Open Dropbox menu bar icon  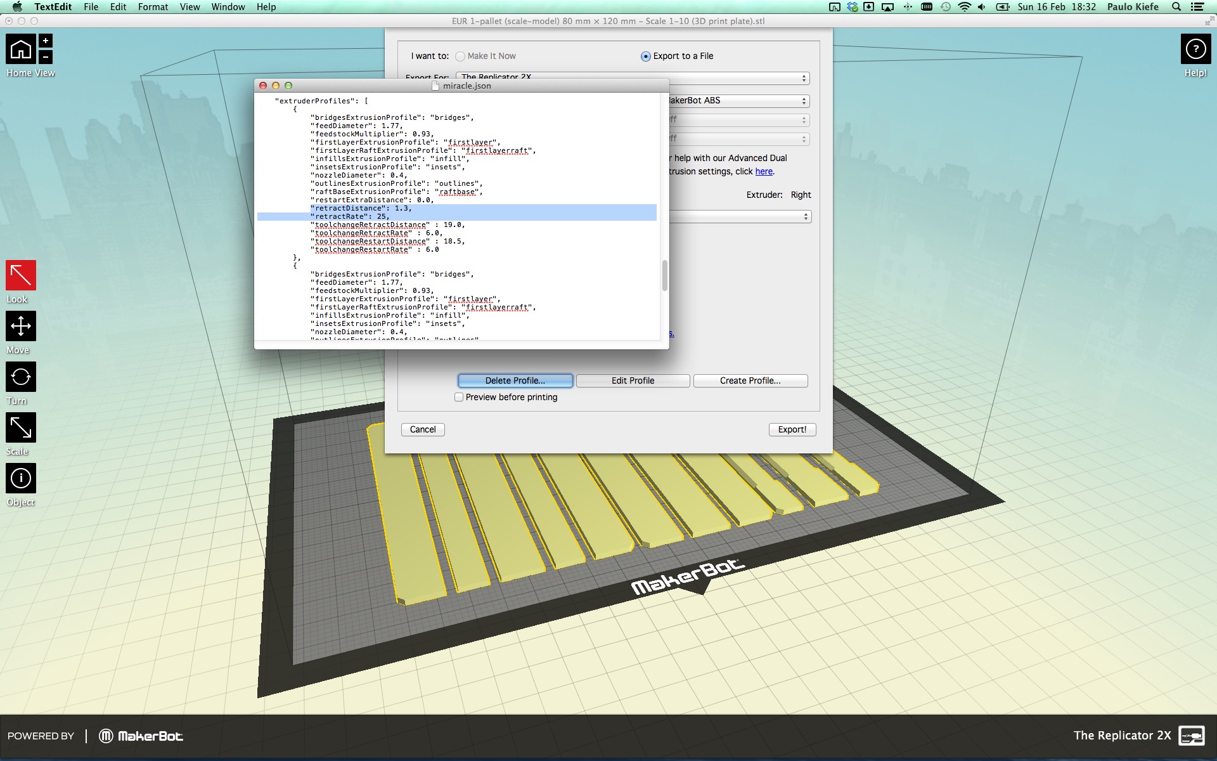pyautogui.click(x=853, y=7)
